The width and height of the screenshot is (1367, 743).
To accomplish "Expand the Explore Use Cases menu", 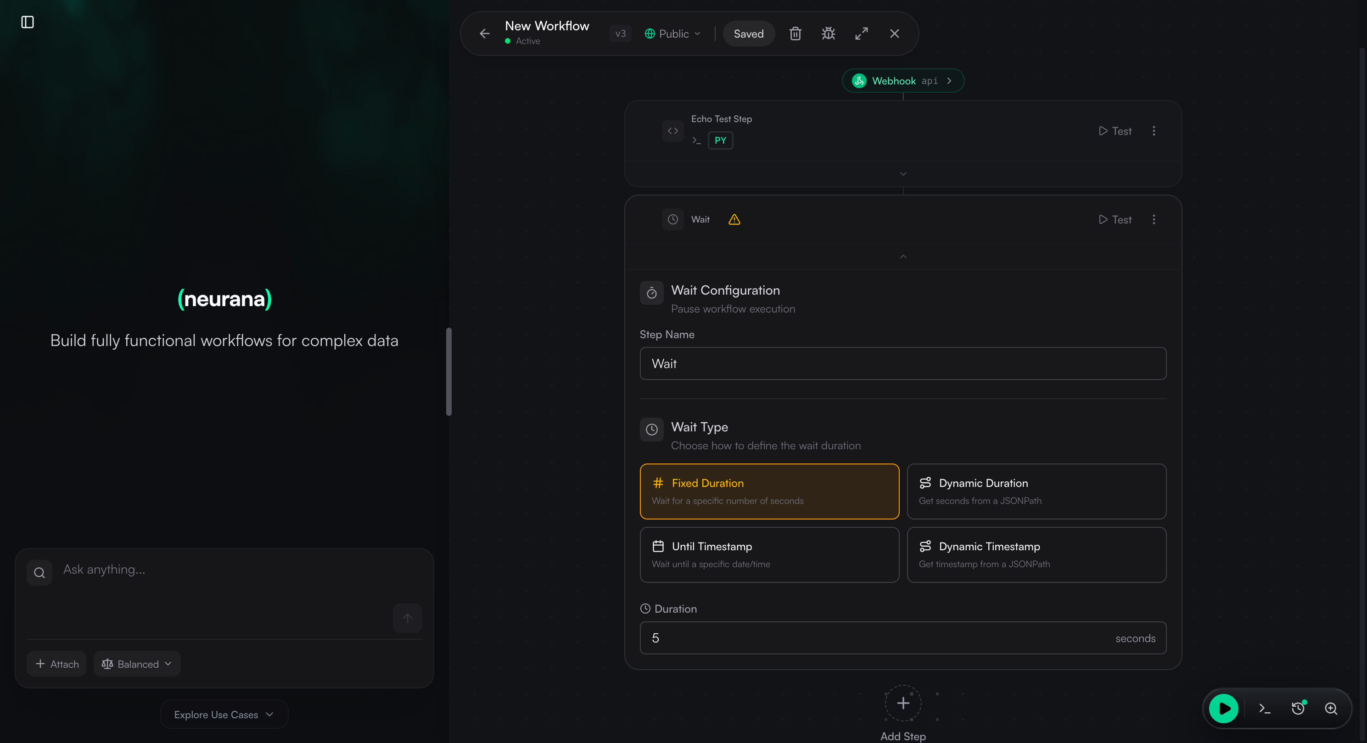I will tap(224, 715).
